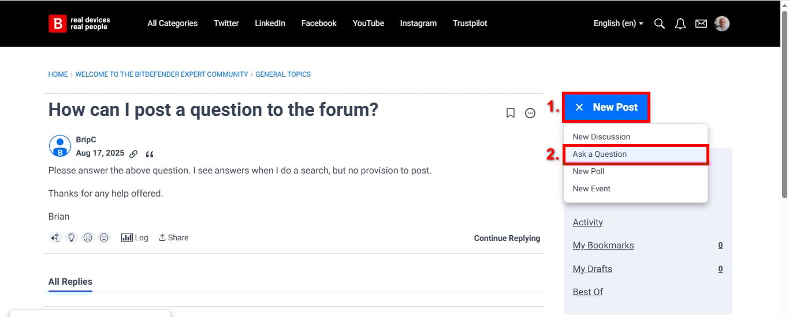789x317 pixels.
Task: Copy the post permalink via link icon
Action: point(133,154)
